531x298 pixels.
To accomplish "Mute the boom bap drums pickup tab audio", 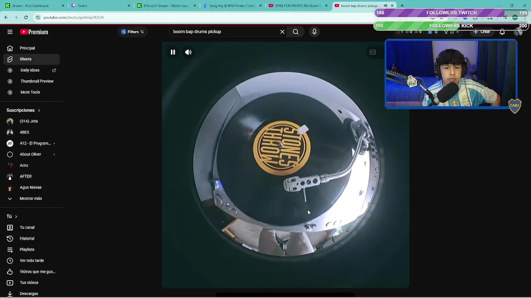I will click(385, 6).
